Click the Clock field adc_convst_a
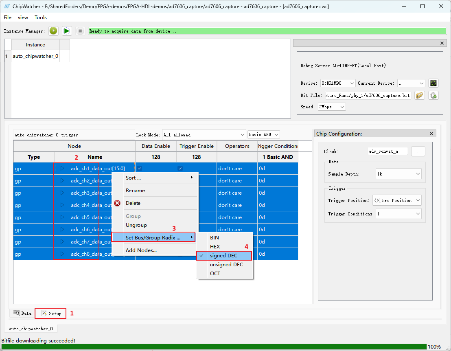This screenshot has height=351, width=451. coord(388,151)
